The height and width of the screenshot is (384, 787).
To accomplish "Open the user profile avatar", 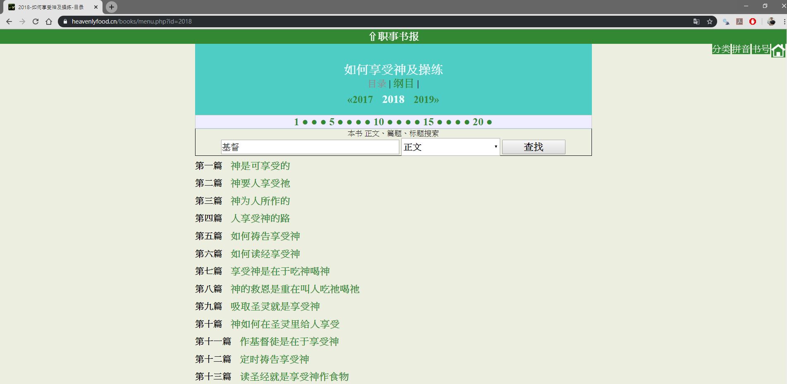I will (x=771, y=21).
